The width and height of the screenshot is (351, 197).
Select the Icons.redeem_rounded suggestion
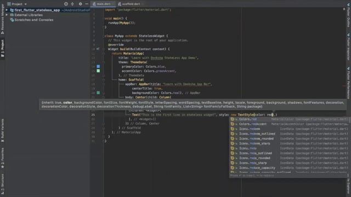point(289,138)
